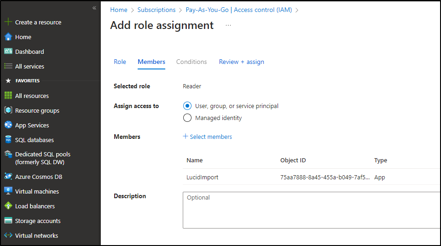This screenshot has height=246, width=441.
Task: Collapse the sidebar with double chevron
Action: [94, 8]
